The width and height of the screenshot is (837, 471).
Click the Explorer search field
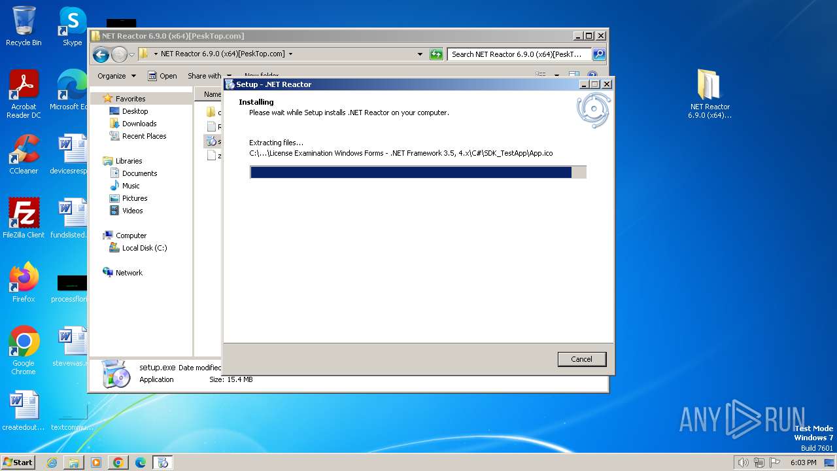tap(519, 54)
